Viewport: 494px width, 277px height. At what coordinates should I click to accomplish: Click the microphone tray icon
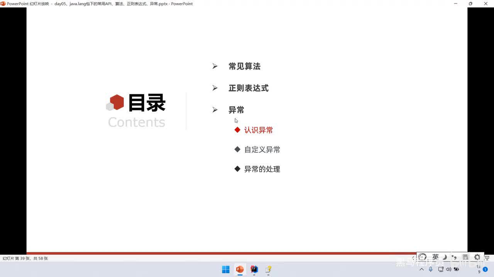click(431, 269)
